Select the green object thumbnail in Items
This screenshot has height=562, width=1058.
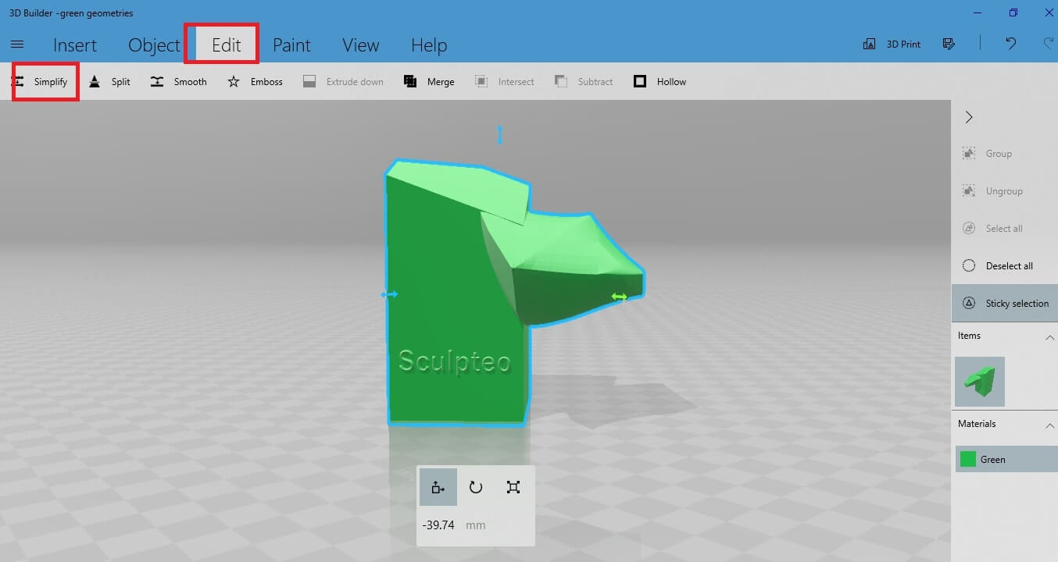pos(980,382)
